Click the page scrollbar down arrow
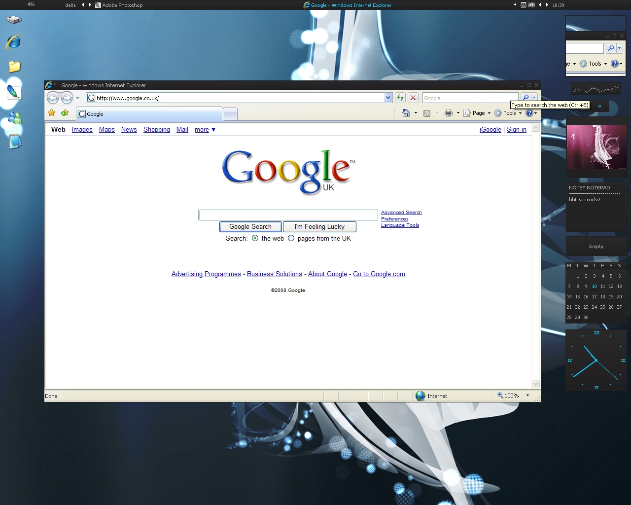This screenshot has width=631, height=505. click(536, 384)
